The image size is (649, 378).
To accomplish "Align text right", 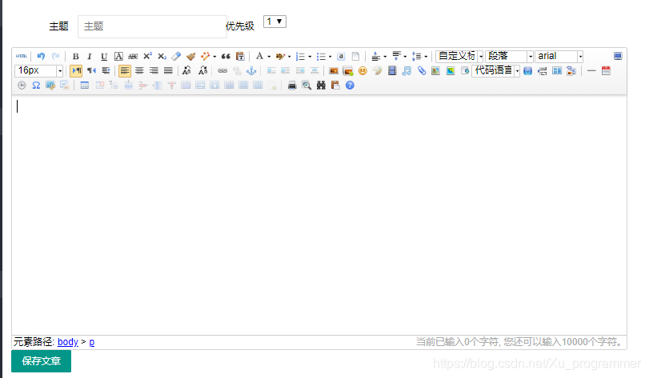I will tap(154, 70).
